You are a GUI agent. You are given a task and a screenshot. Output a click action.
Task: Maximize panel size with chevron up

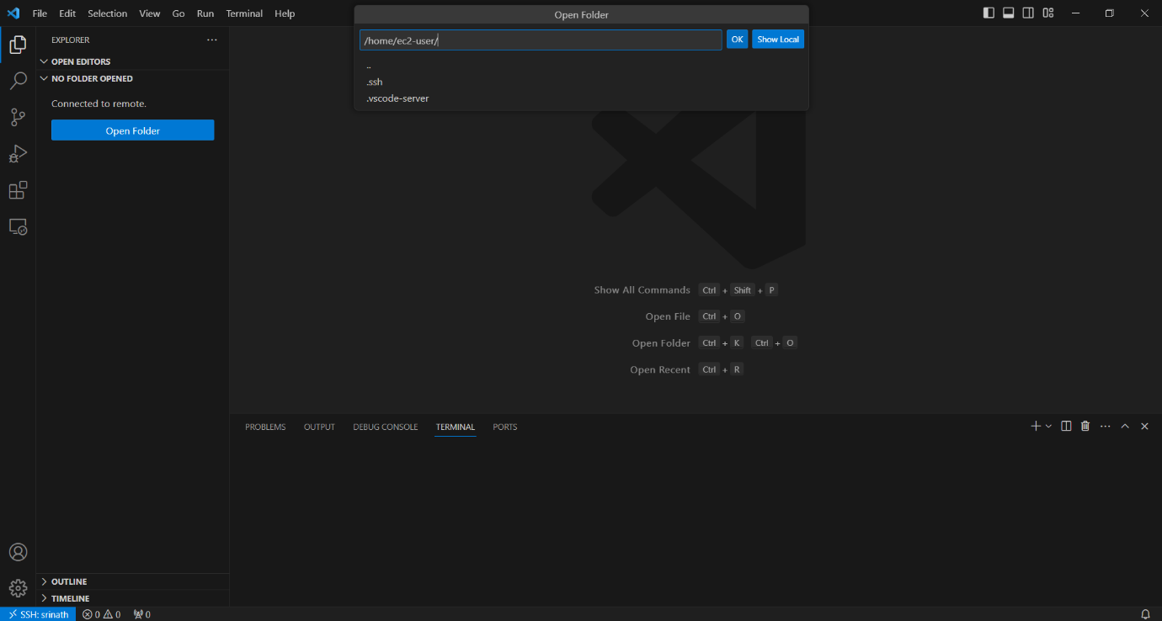[1125, 427]
